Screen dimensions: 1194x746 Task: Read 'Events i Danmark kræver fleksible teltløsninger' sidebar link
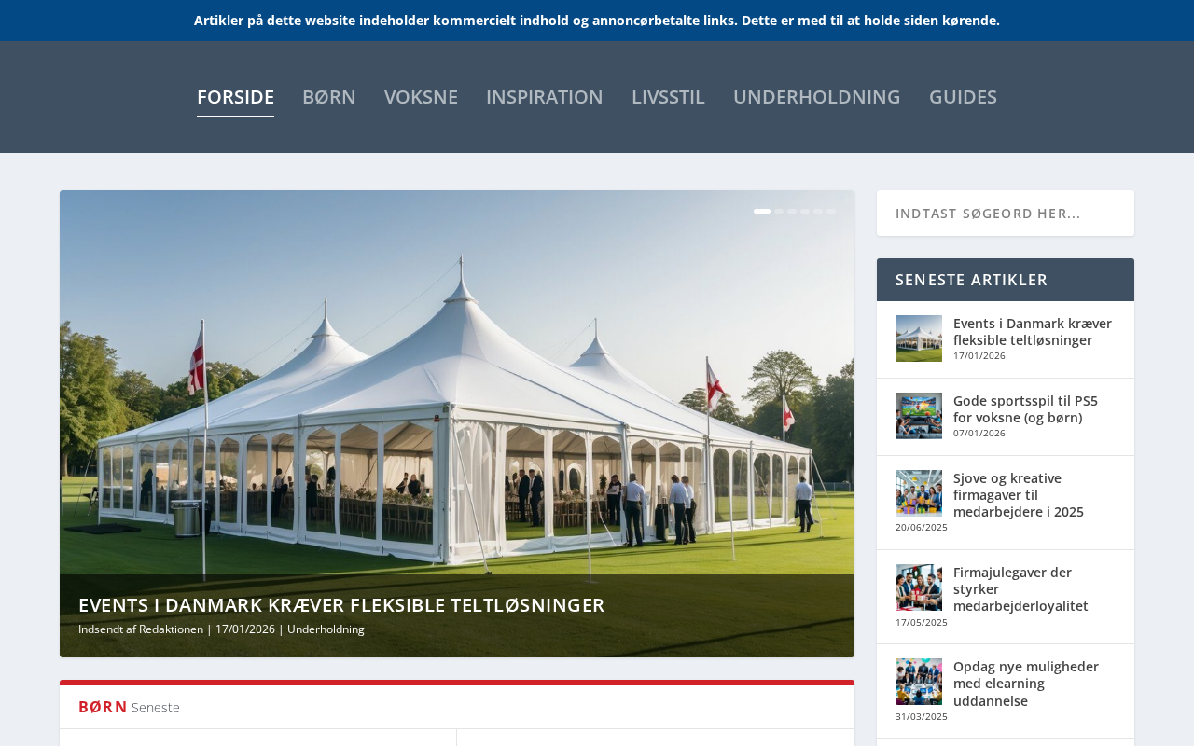[x=1033, y=332]
